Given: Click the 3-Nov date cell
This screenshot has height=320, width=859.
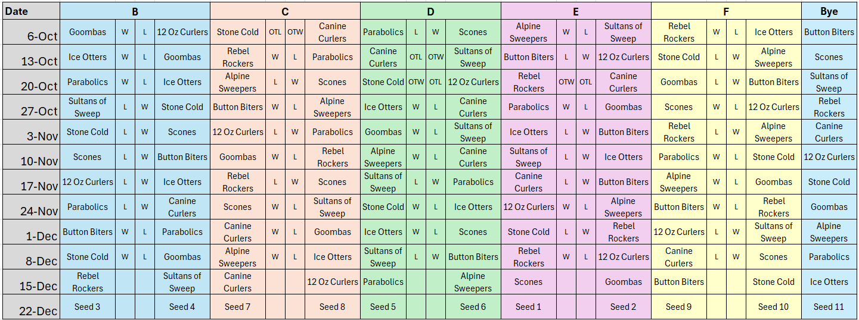Looking at the screenshot, I should [30, 132].
